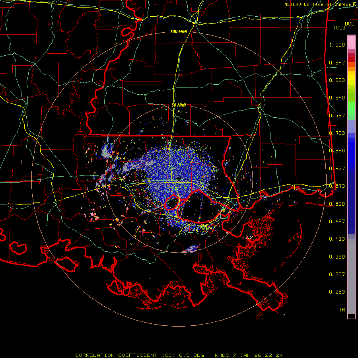Screen dimensions: 358x358
Task: Click the 50 NMI range ring label
Action: (x=179, y=105)
